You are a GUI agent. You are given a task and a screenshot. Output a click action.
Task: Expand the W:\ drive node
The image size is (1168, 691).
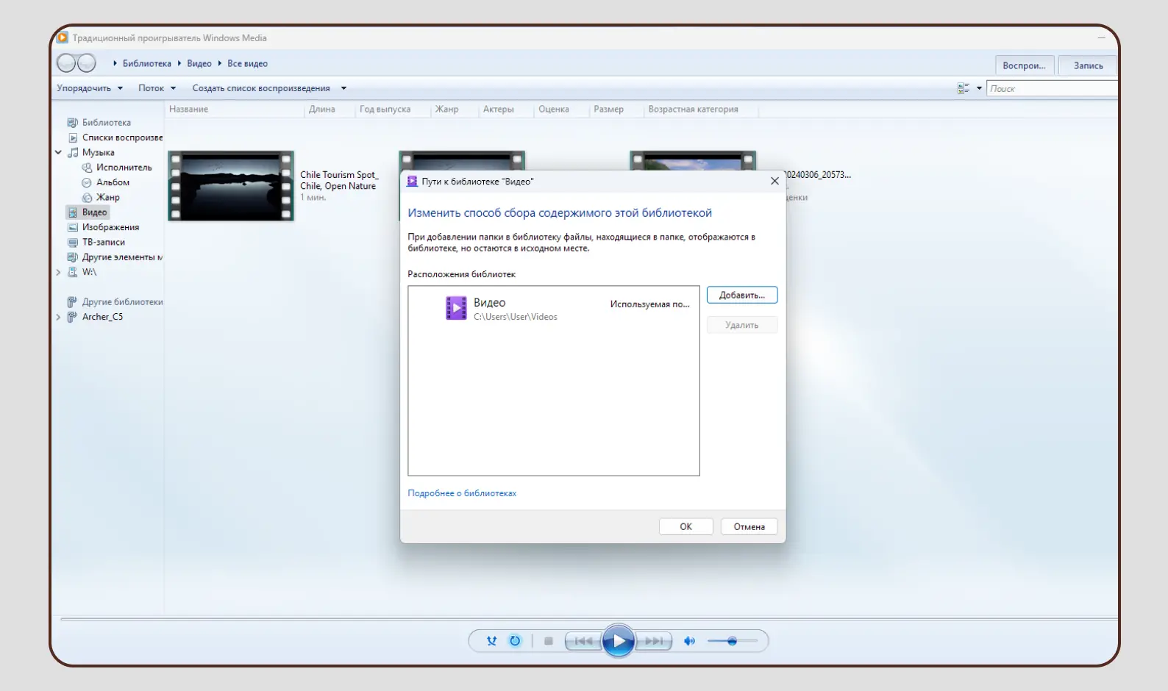[58, 272]
